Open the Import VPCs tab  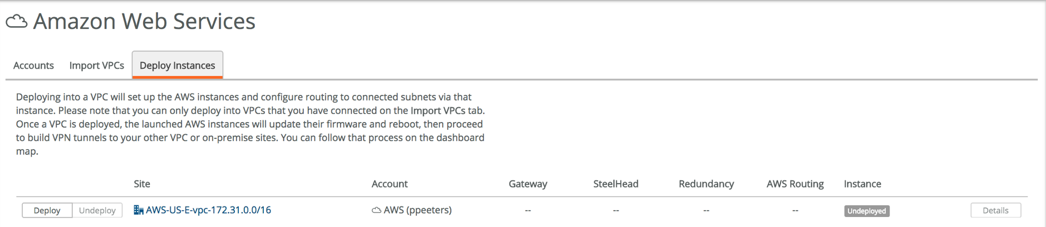click(x=96, y=65)
